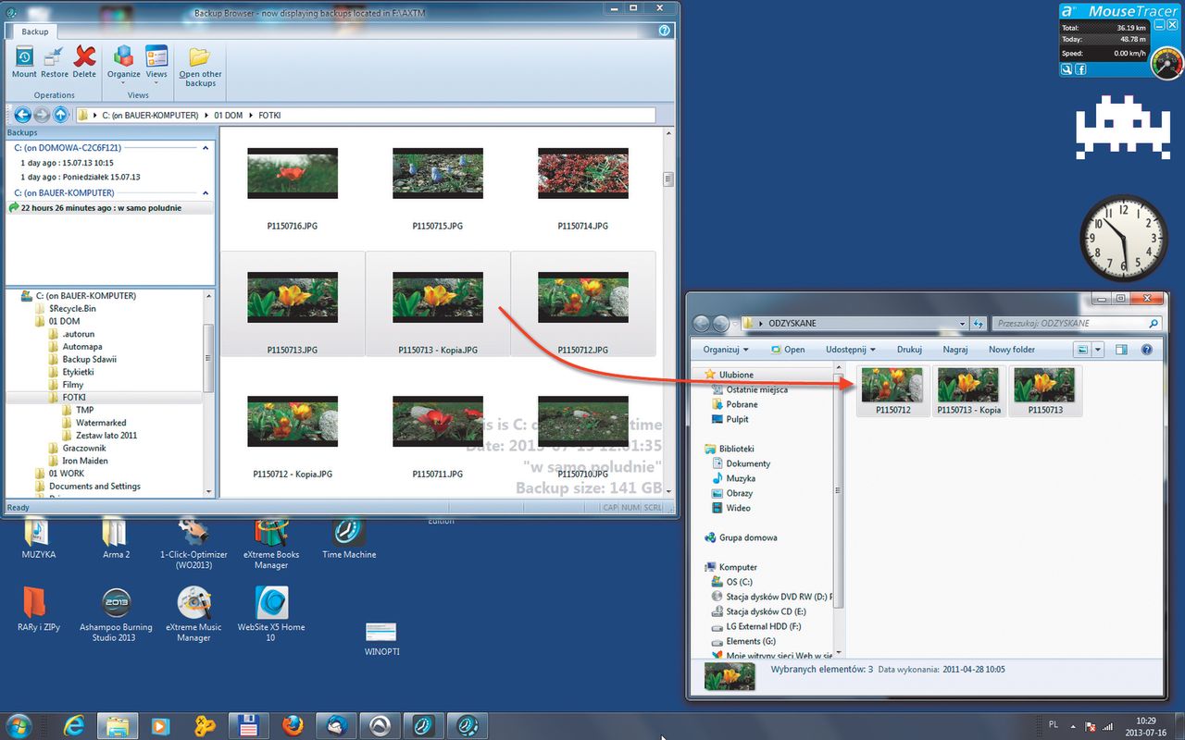Select the Time Machine desktop icon
This screenshot has width=1185, height=740.
(x=349, y=539)
